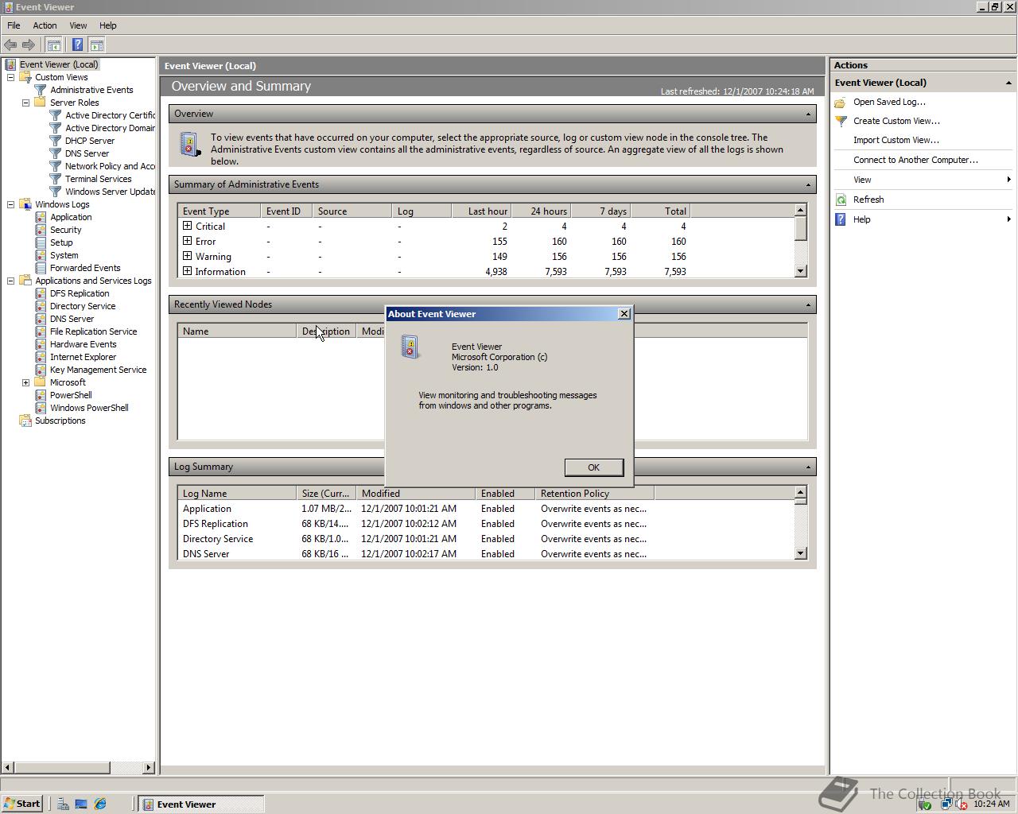Collapse the Recently Viewed Nodes section

pyautogui.click(x=808, y=304)
